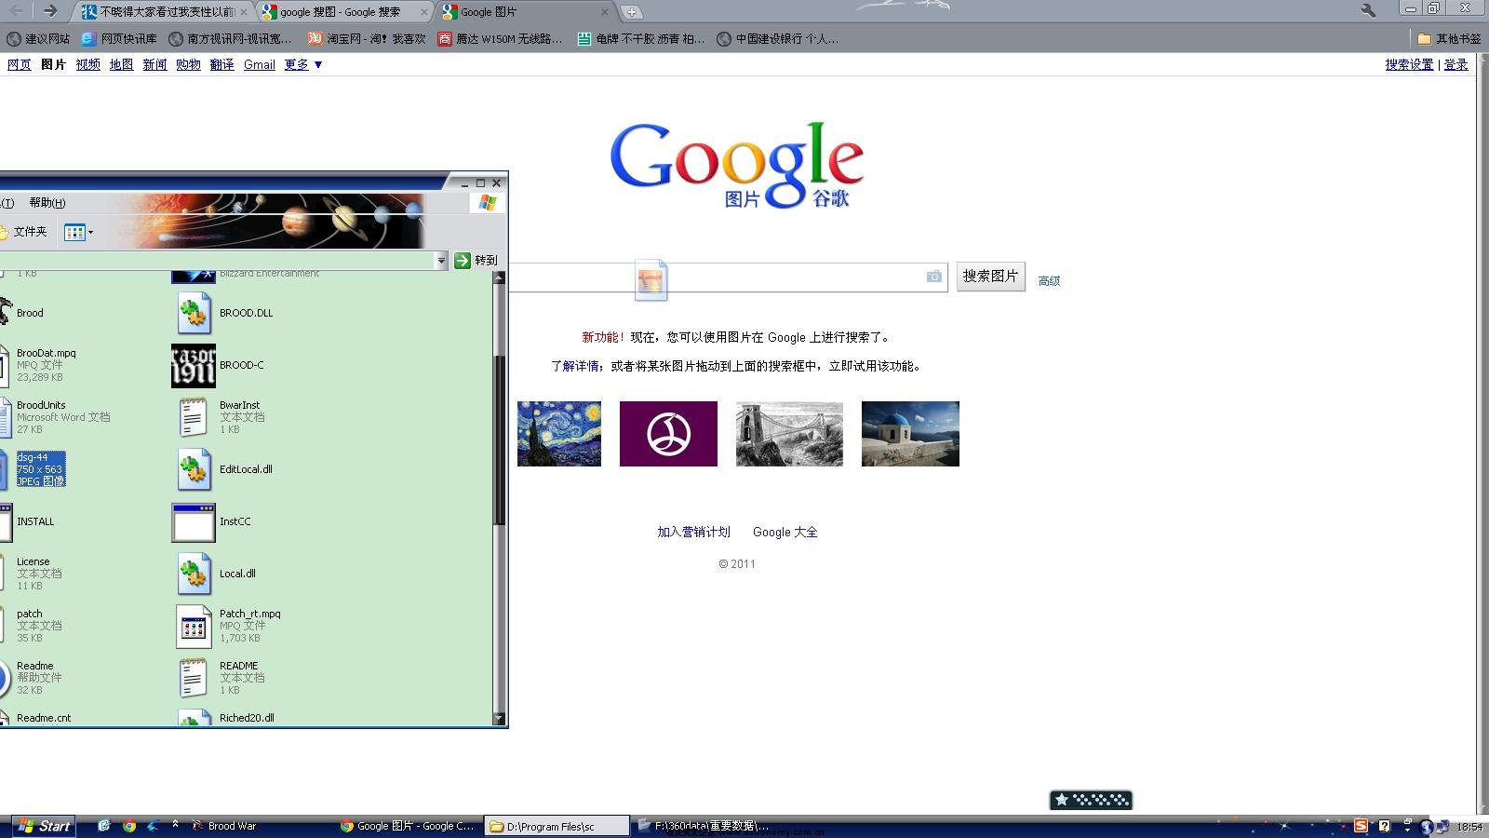1489x838 pixels.
Task: Click the 登录 sign-in link
Action: (x=1455, y=65)
